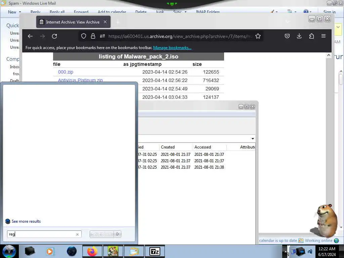Open site permissions icon in address bar
The width and height of the screenshot is (344, 258).
coord(102,36)
